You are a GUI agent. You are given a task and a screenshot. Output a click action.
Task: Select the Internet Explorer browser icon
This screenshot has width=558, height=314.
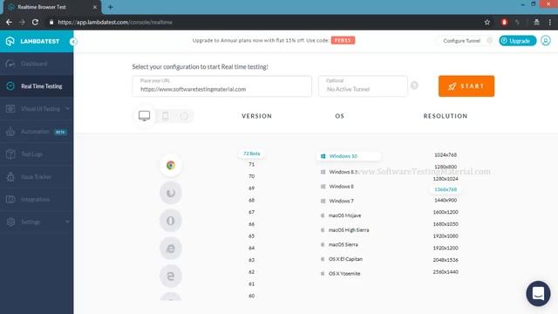(171, 248)
